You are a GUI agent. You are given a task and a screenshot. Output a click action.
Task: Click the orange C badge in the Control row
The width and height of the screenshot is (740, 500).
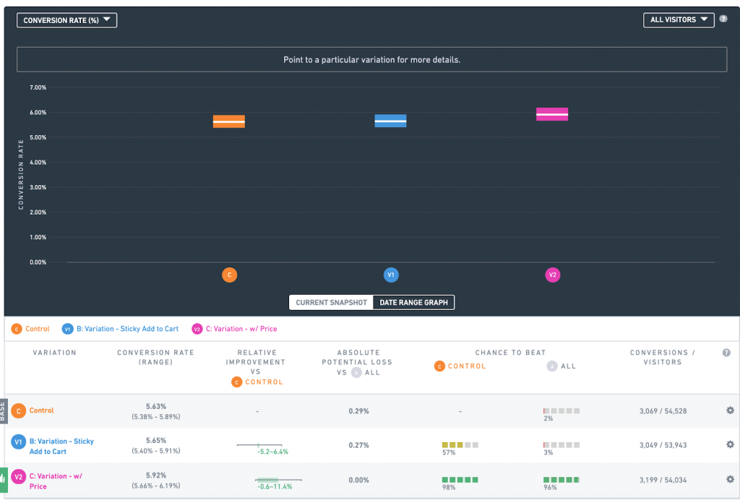18,411
